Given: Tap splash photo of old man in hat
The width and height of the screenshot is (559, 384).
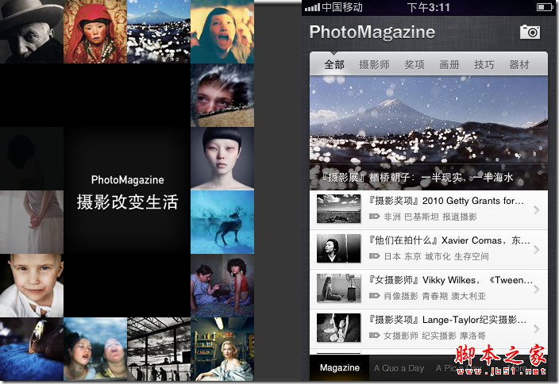Looking at the screenshot, I should pos(32,32).
